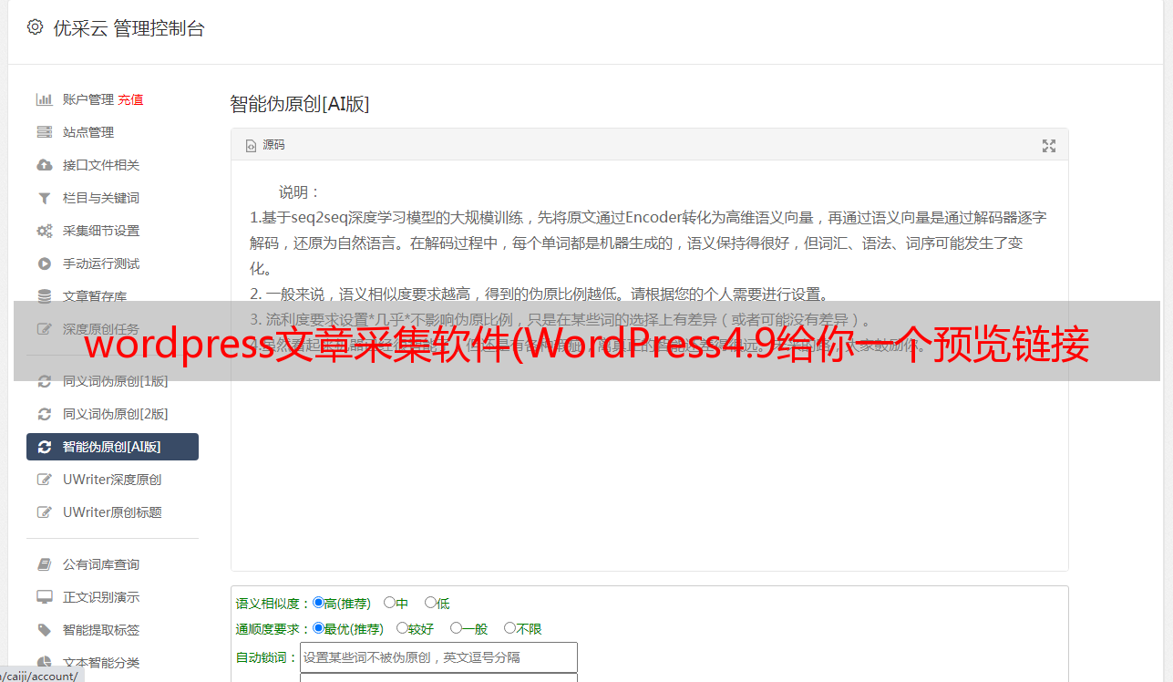
Task: Click the server icon next to 站点管理
Action: (44, 132)
